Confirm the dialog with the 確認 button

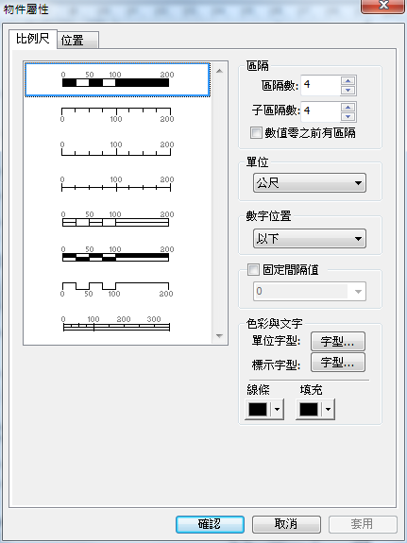coord(210,524)
